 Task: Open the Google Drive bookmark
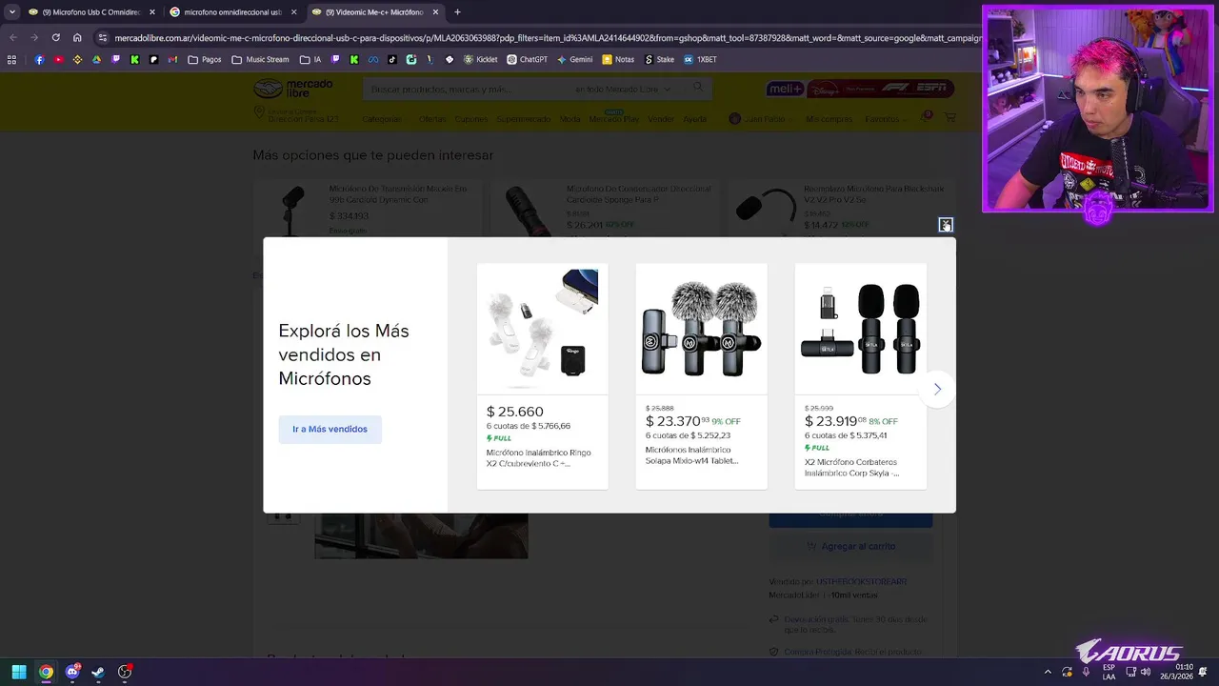coord(96,59)
